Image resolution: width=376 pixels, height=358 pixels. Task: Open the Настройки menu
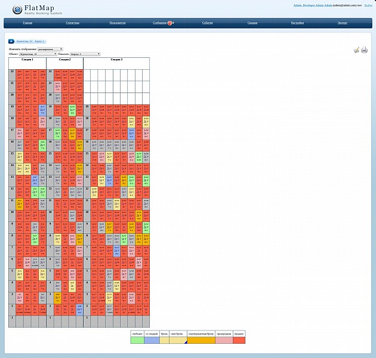pos(297,23)
